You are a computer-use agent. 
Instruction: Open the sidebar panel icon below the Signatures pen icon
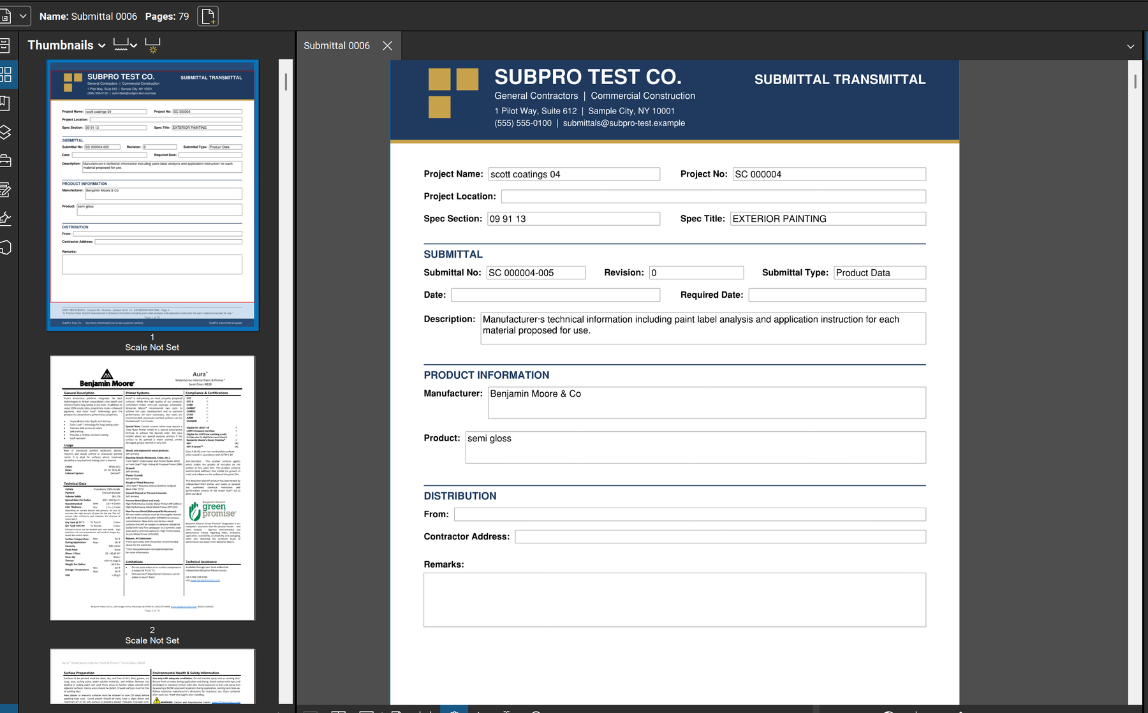(x=5, y=247)
